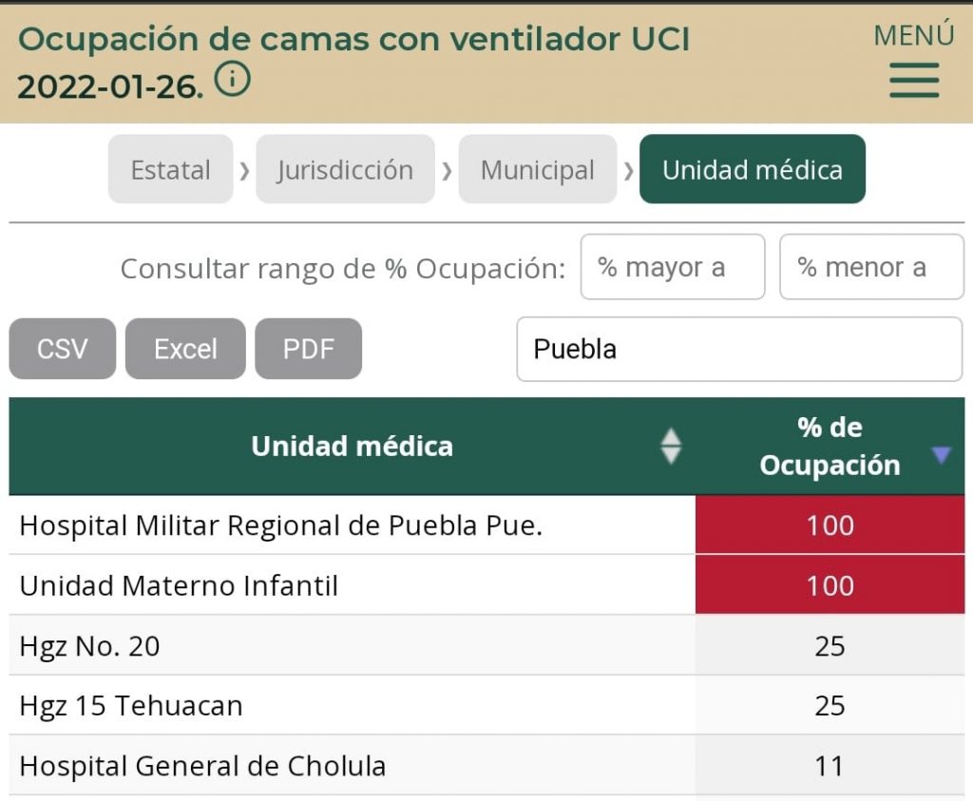973x801 pixels.
Task: Open the MENÚ hamburger icon
Action: tap(912, 81)
